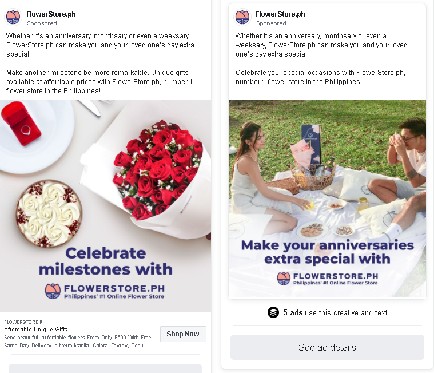The height and width of the screenshot is (373, 434).
Task: Click the '5 ads use this creative and text' label
Action: tap(335, 312)
